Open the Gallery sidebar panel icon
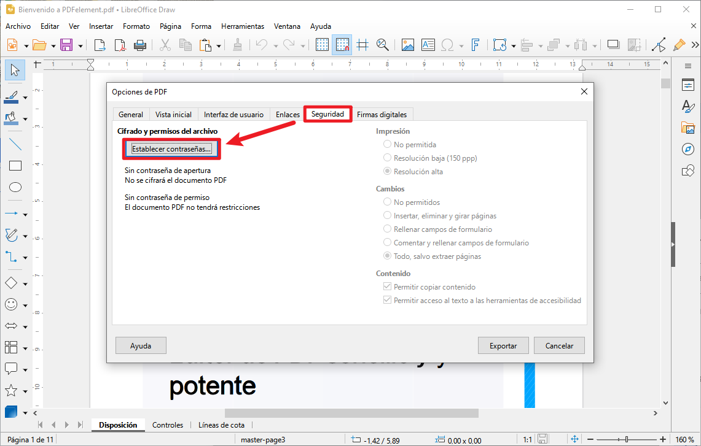 click(x=688, y=128)
